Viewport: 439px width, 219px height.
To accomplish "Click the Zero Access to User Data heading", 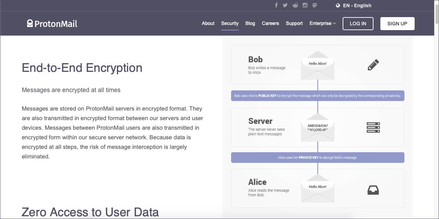I will pos(90,212).
